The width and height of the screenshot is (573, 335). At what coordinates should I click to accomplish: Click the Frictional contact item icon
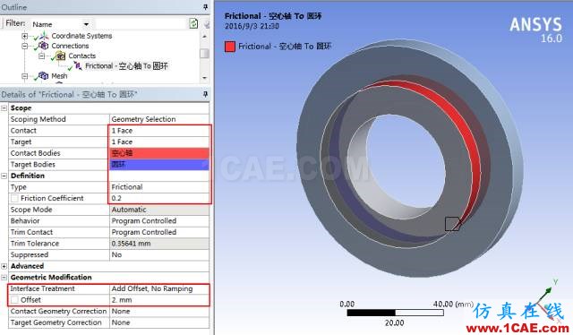click(78, 65)
